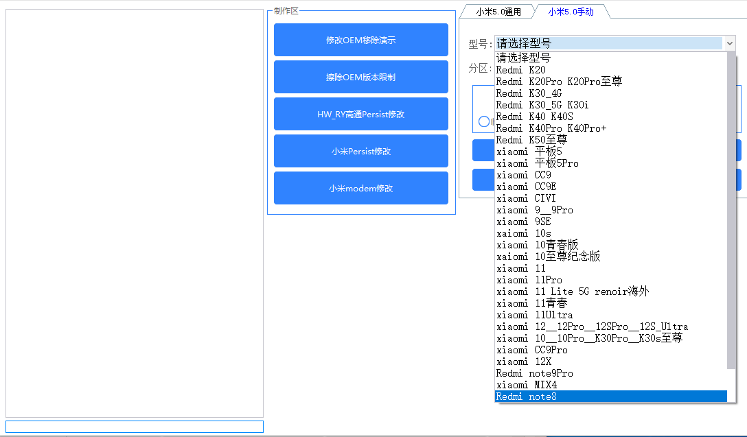Pick xiaomi 11Ultra from list

pyautogui.click(x=611, y=315)
